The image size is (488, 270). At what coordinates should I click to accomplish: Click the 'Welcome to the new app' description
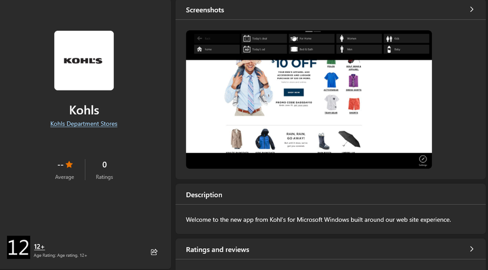click(318, 220)
